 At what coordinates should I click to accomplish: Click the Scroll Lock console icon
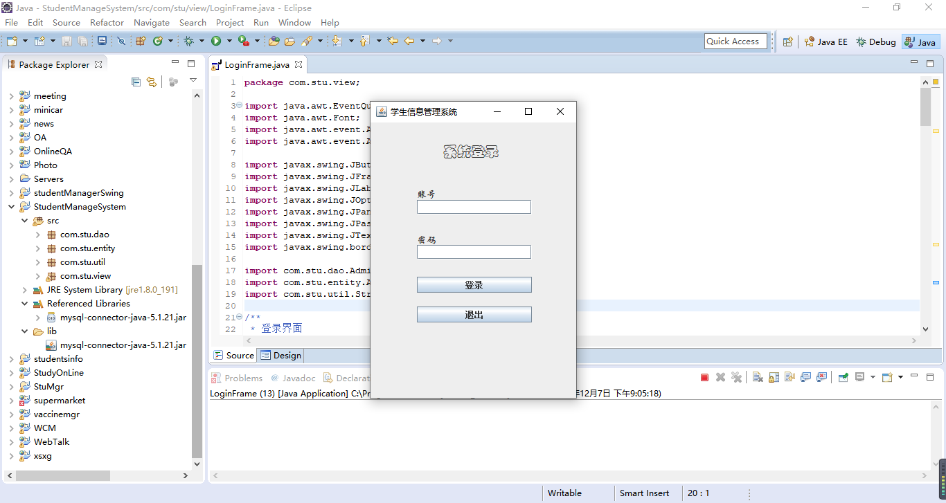pyautogui.click(x=774, y=377)
